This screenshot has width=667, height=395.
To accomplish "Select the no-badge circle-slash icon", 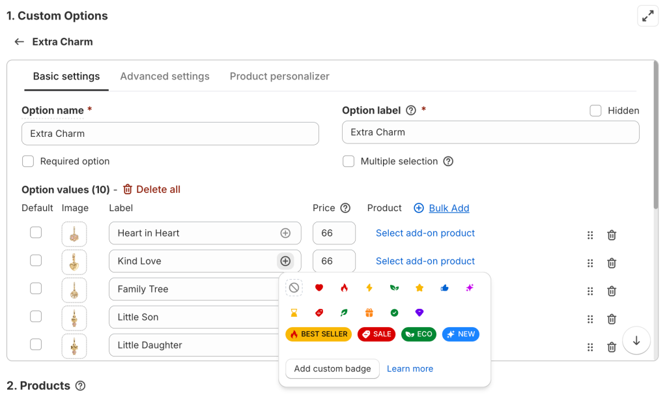I will coord(294,287).
